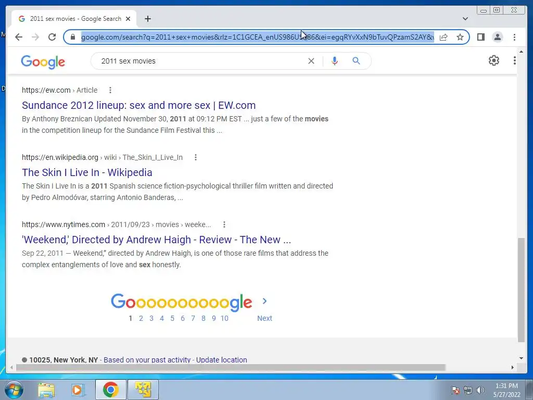The image size is (533, 400).
Task: Reload the page with the refresh icon
Action: click(52, 37)
